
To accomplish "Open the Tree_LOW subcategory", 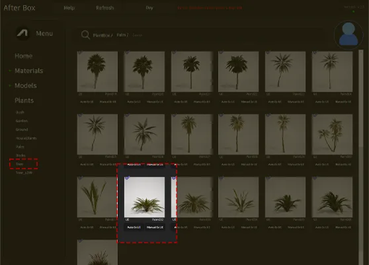I will [24, 172].
